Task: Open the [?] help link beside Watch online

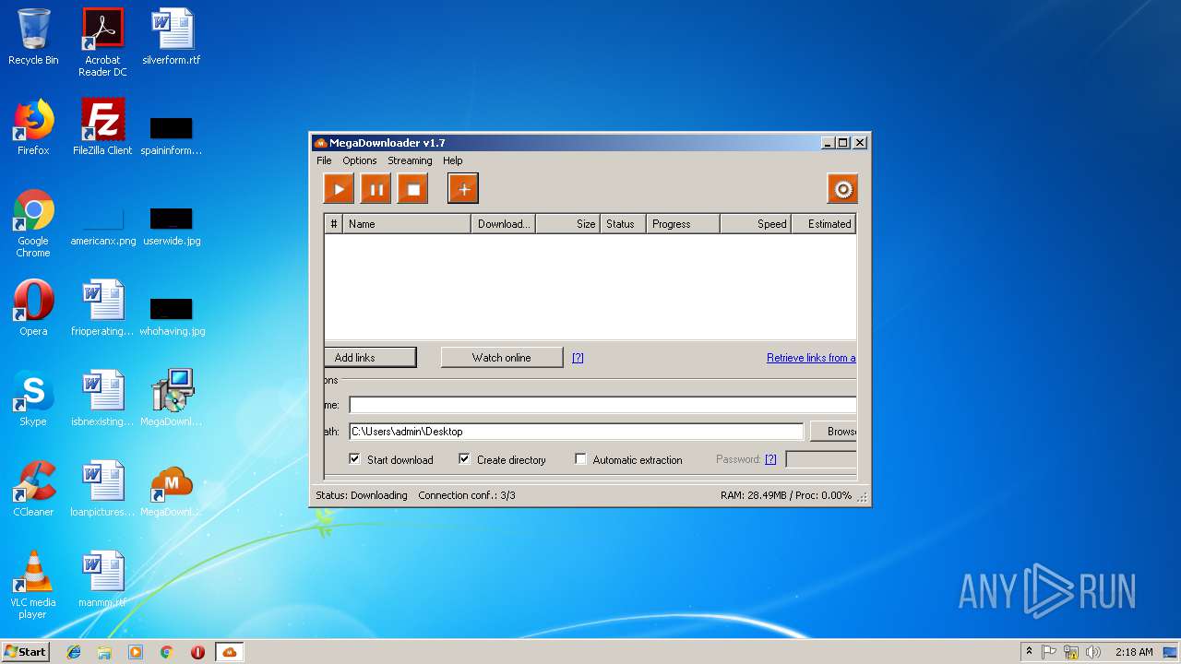Action: click(578, 358)
